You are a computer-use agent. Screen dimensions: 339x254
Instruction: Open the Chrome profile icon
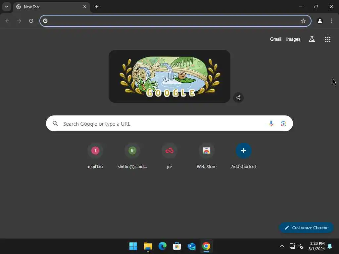[320, 21]
